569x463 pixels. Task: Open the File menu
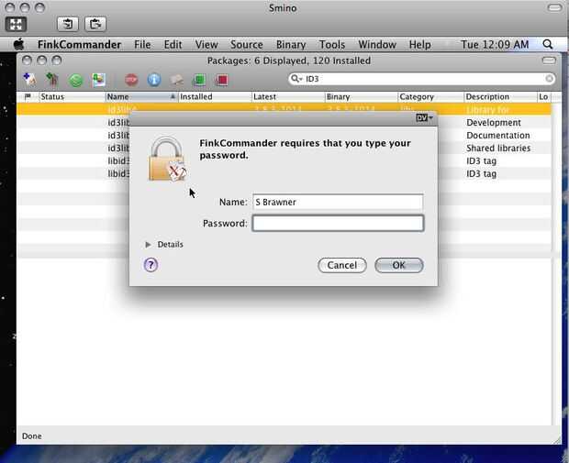[x=142, y=45]
